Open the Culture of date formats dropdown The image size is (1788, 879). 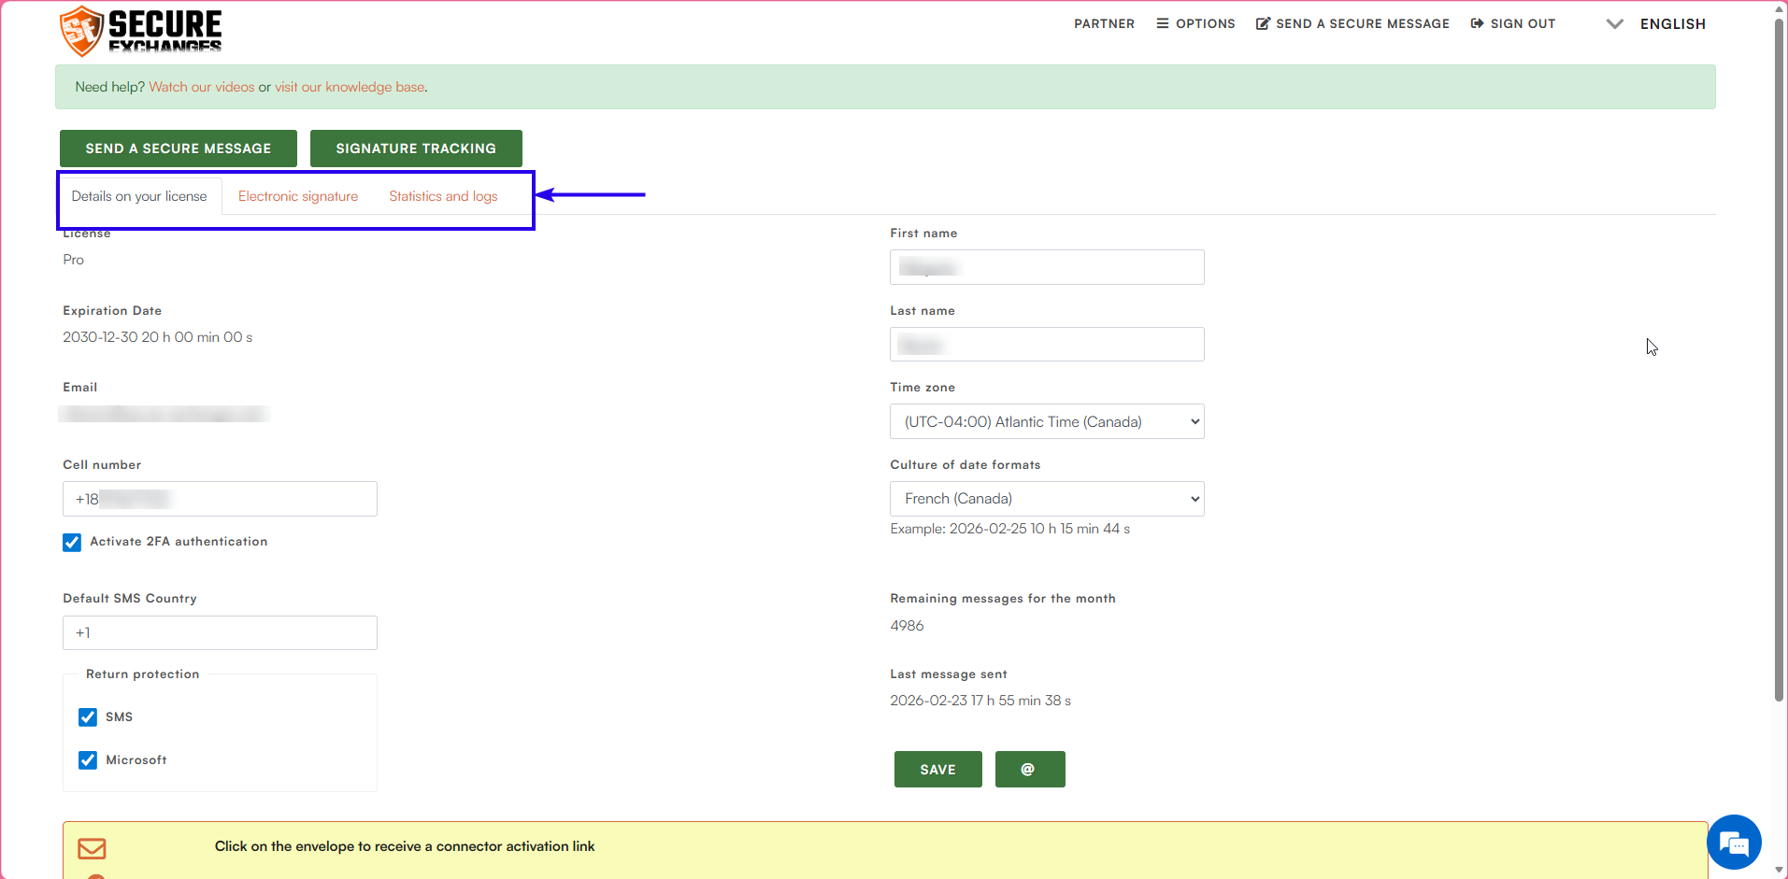click(1047, 499)
